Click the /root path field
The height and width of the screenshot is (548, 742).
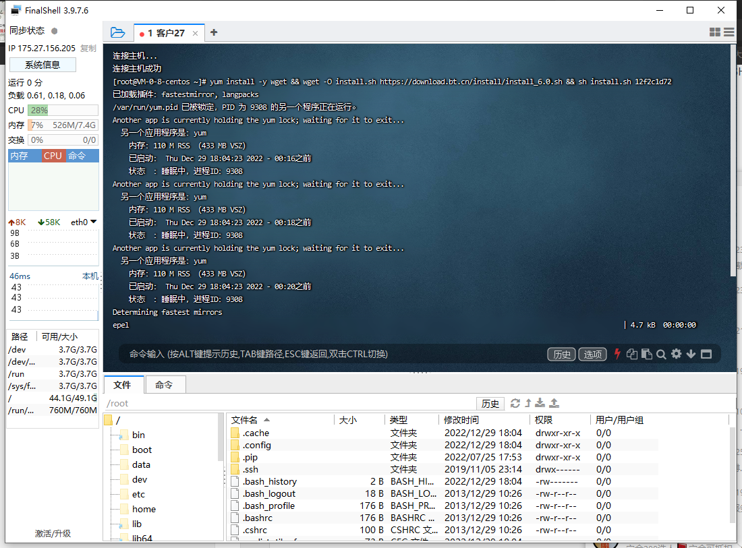(289, 403)
